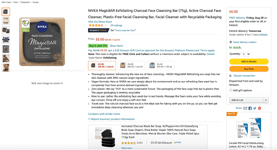This screenshot has width=277, height=150.
Task: Open the Quantity dropdown
Action: (246, 54)
